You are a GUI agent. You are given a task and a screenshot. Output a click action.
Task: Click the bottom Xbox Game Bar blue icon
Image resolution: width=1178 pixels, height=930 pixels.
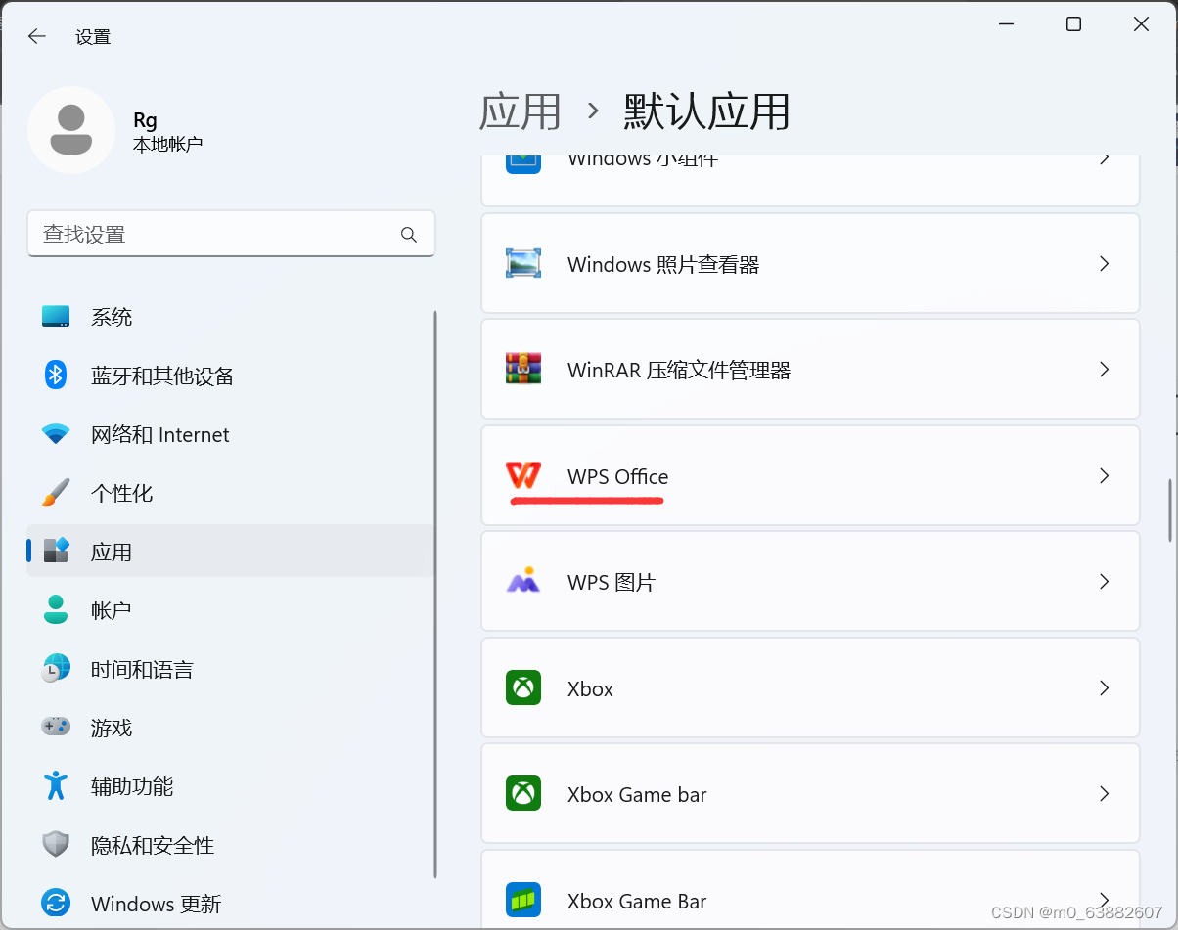(523, 900)
